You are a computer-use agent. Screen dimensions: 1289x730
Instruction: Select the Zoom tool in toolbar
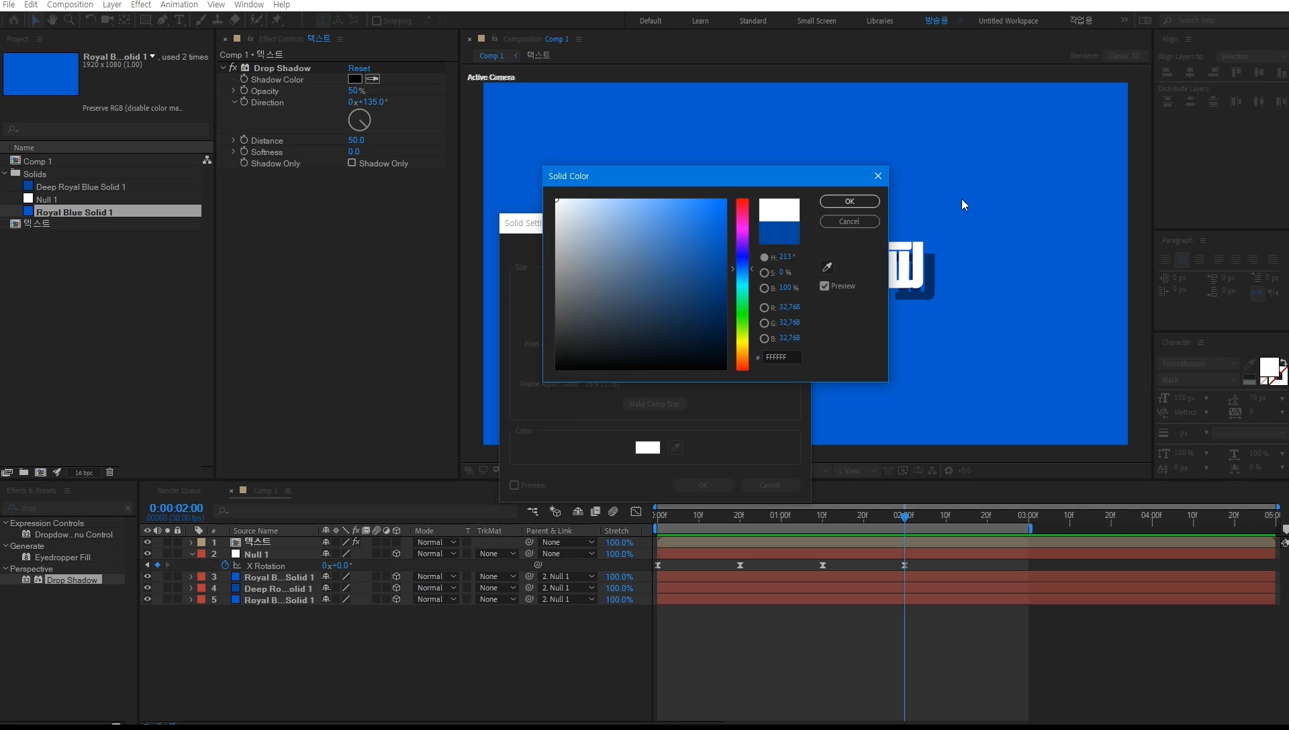(x=68, y=20)
